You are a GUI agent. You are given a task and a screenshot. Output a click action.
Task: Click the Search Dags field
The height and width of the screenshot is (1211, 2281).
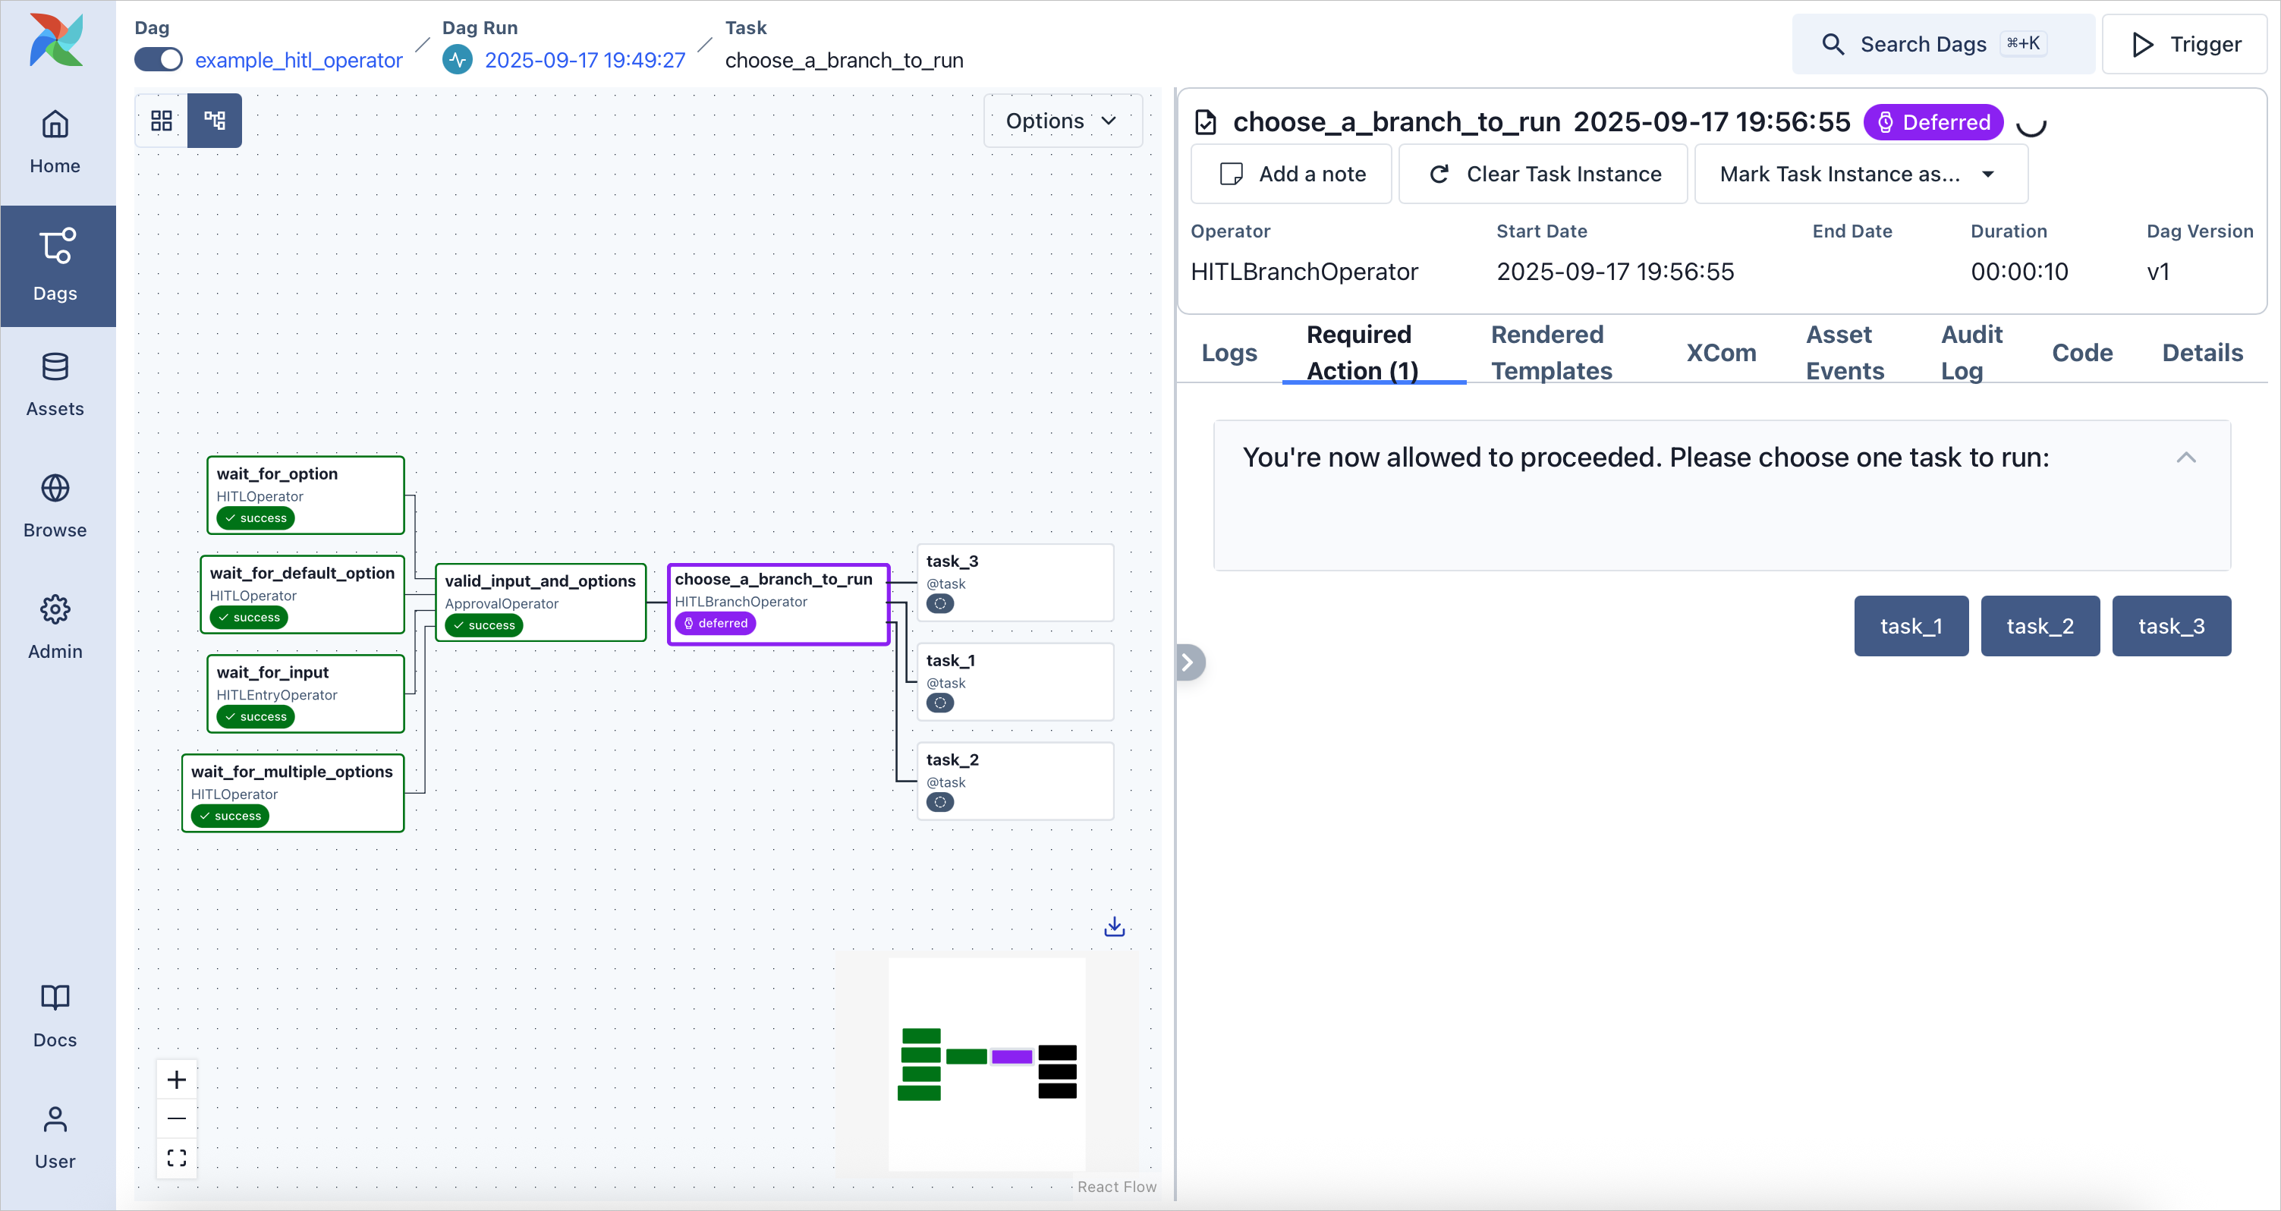[x=1930, y=43]
